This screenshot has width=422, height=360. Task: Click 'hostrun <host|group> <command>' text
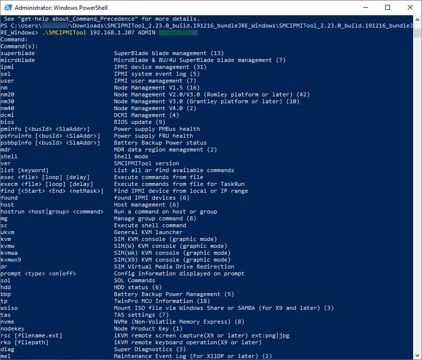pos(52,211)
